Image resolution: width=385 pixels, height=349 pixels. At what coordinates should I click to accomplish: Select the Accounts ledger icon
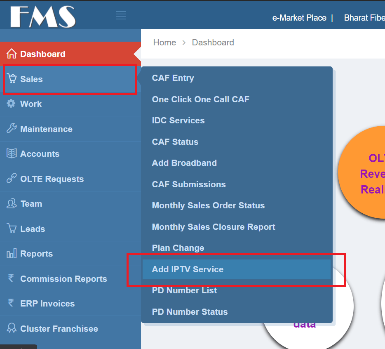(12, 153)
